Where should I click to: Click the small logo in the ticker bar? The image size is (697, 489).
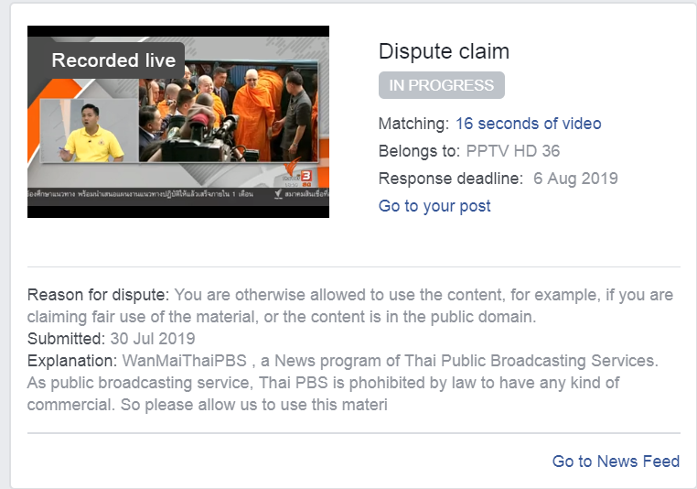point(279,194)
